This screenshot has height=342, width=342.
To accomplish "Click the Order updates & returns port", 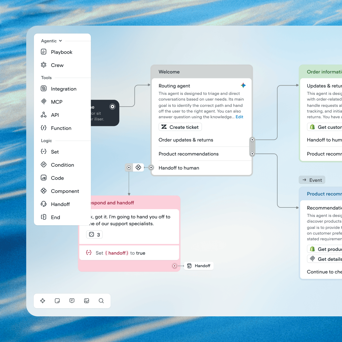I will pos(252,140).
